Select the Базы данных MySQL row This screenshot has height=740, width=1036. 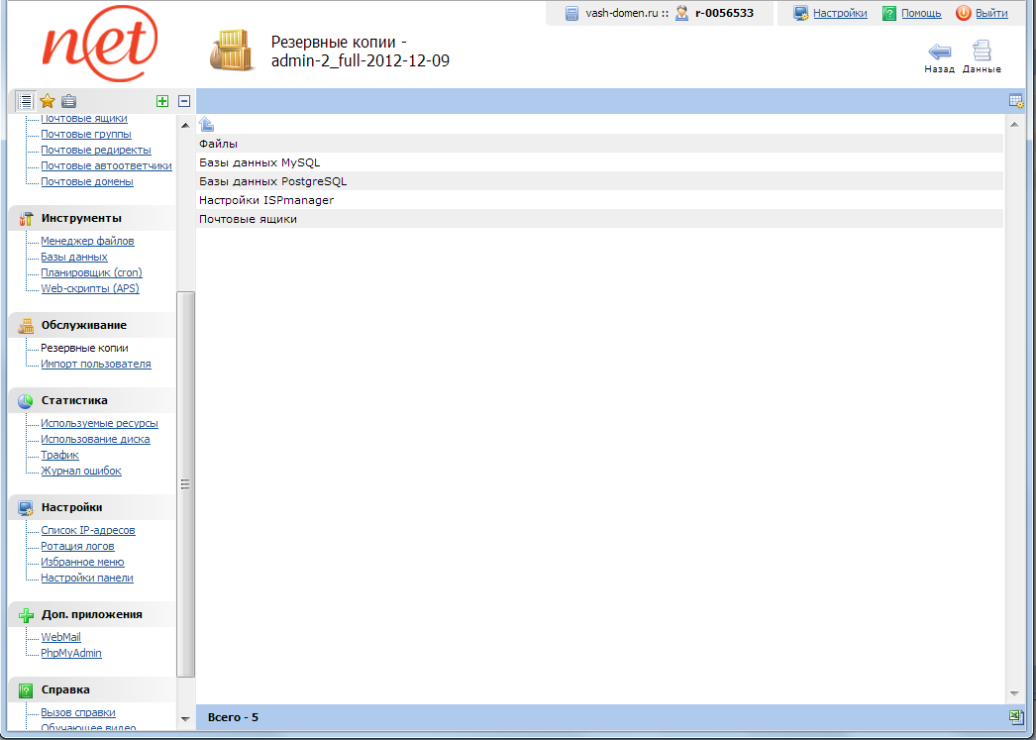click(259, 162)
